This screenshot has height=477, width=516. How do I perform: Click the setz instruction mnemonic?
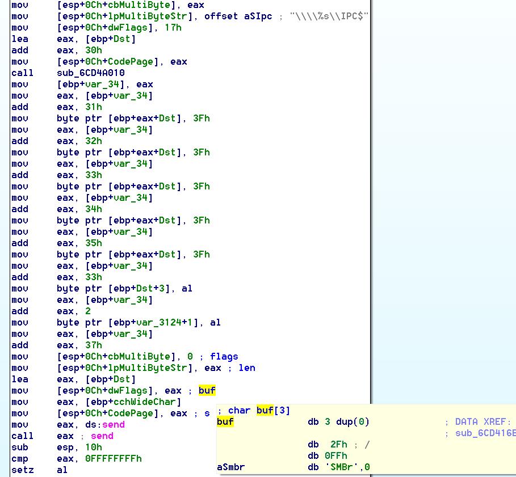click(23, 470)
